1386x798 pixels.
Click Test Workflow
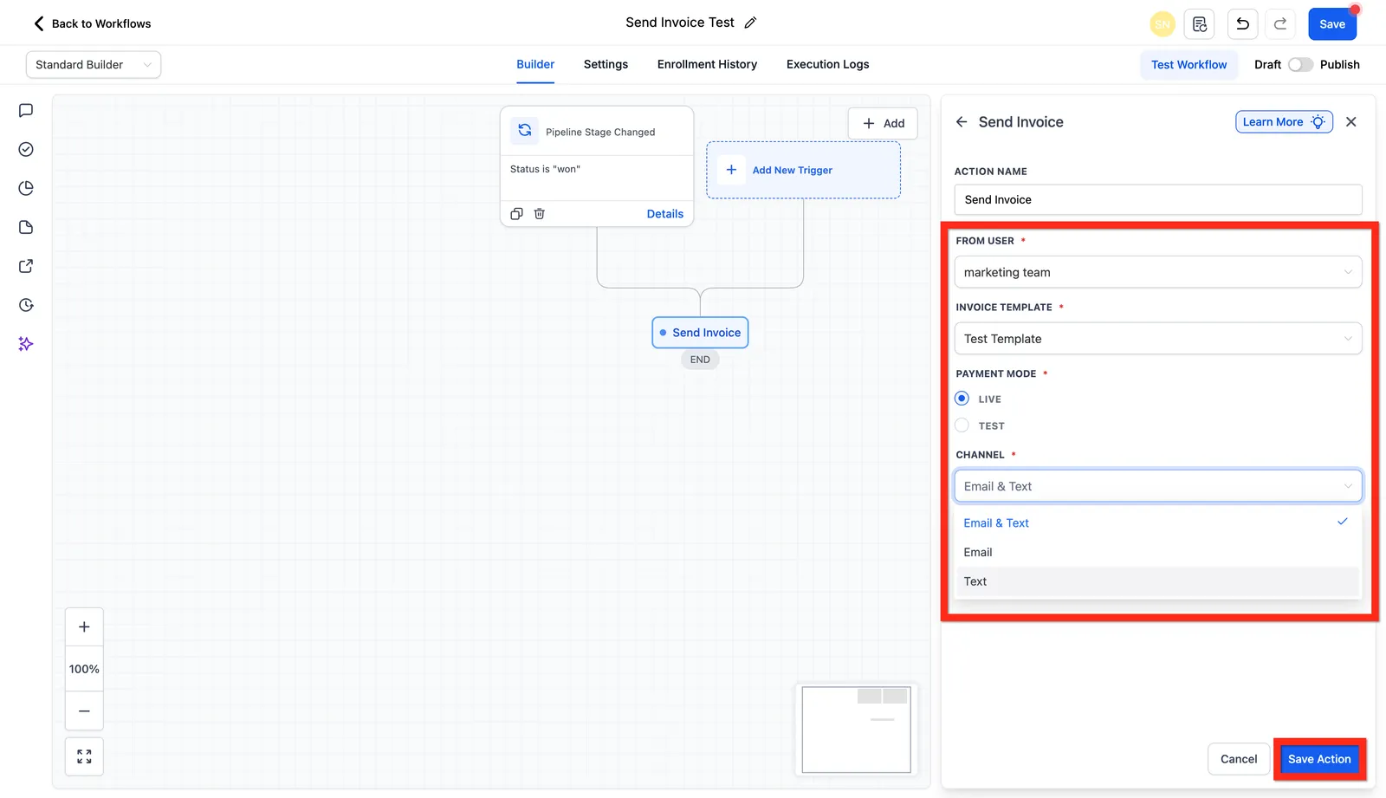1188,65
